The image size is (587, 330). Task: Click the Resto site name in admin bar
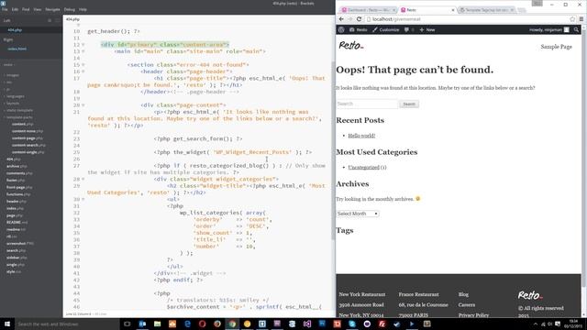coord(359,29)
